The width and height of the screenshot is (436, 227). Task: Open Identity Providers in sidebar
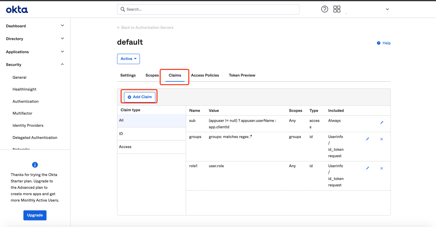[28, 125]
